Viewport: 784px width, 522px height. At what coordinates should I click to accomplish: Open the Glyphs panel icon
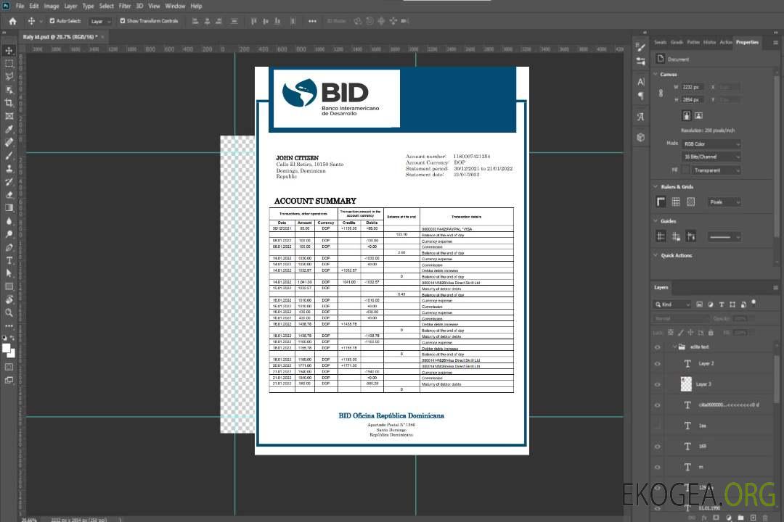point(641,117)
